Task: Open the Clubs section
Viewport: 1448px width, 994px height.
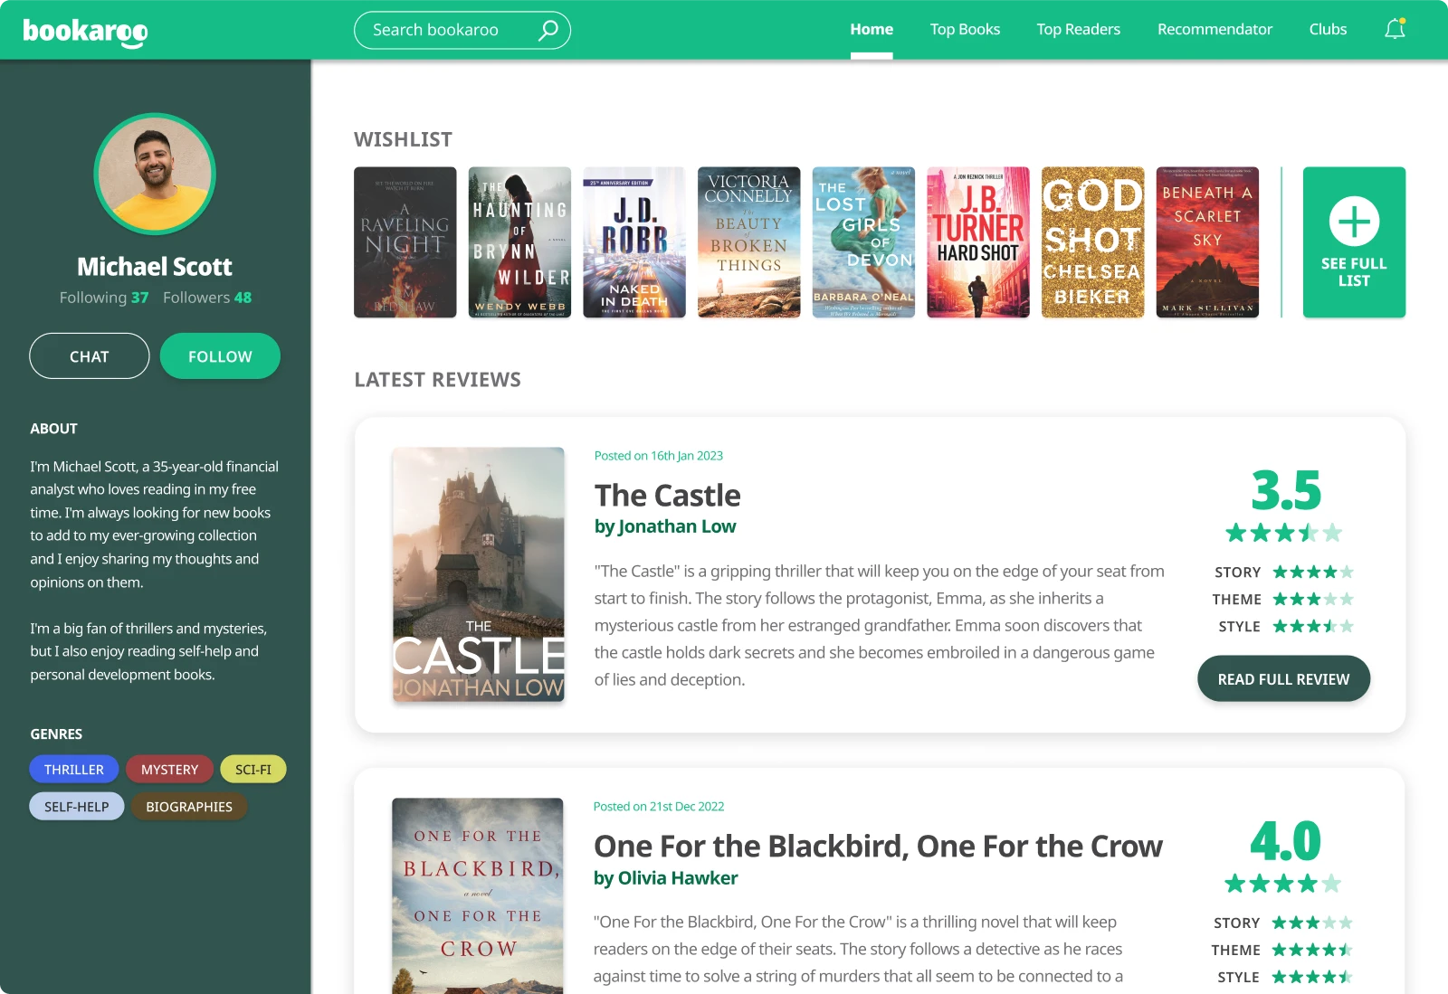Action: coord(1327,29)
